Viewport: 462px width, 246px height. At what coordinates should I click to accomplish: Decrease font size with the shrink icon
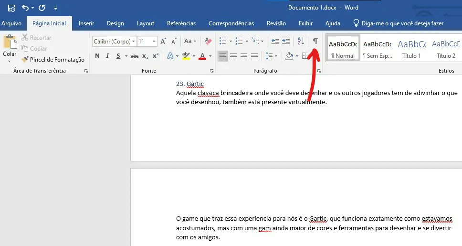click(174, 41)
